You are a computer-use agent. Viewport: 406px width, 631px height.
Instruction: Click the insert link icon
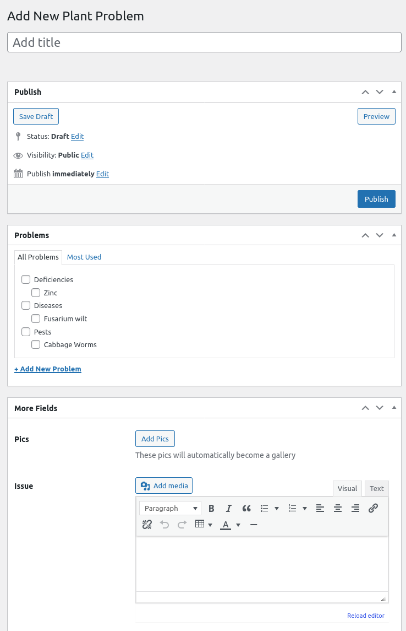pos(373,509)
